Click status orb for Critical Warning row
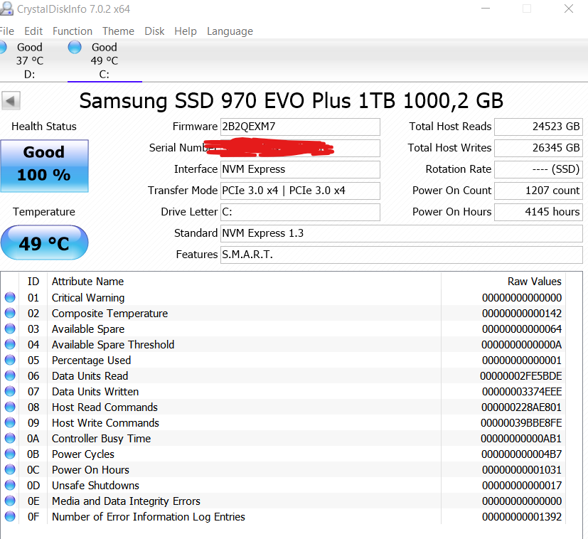 tap(10, 297)
